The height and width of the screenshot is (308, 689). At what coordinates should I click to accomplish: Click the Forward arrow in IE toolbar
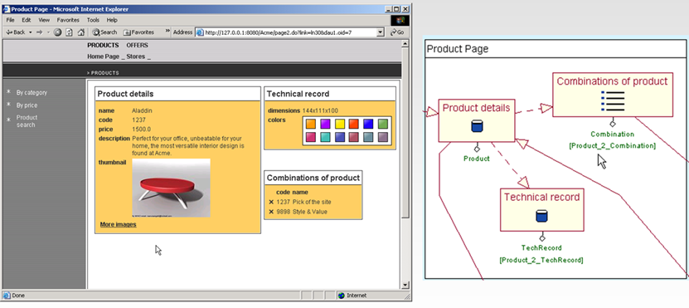tap(39, 32)
